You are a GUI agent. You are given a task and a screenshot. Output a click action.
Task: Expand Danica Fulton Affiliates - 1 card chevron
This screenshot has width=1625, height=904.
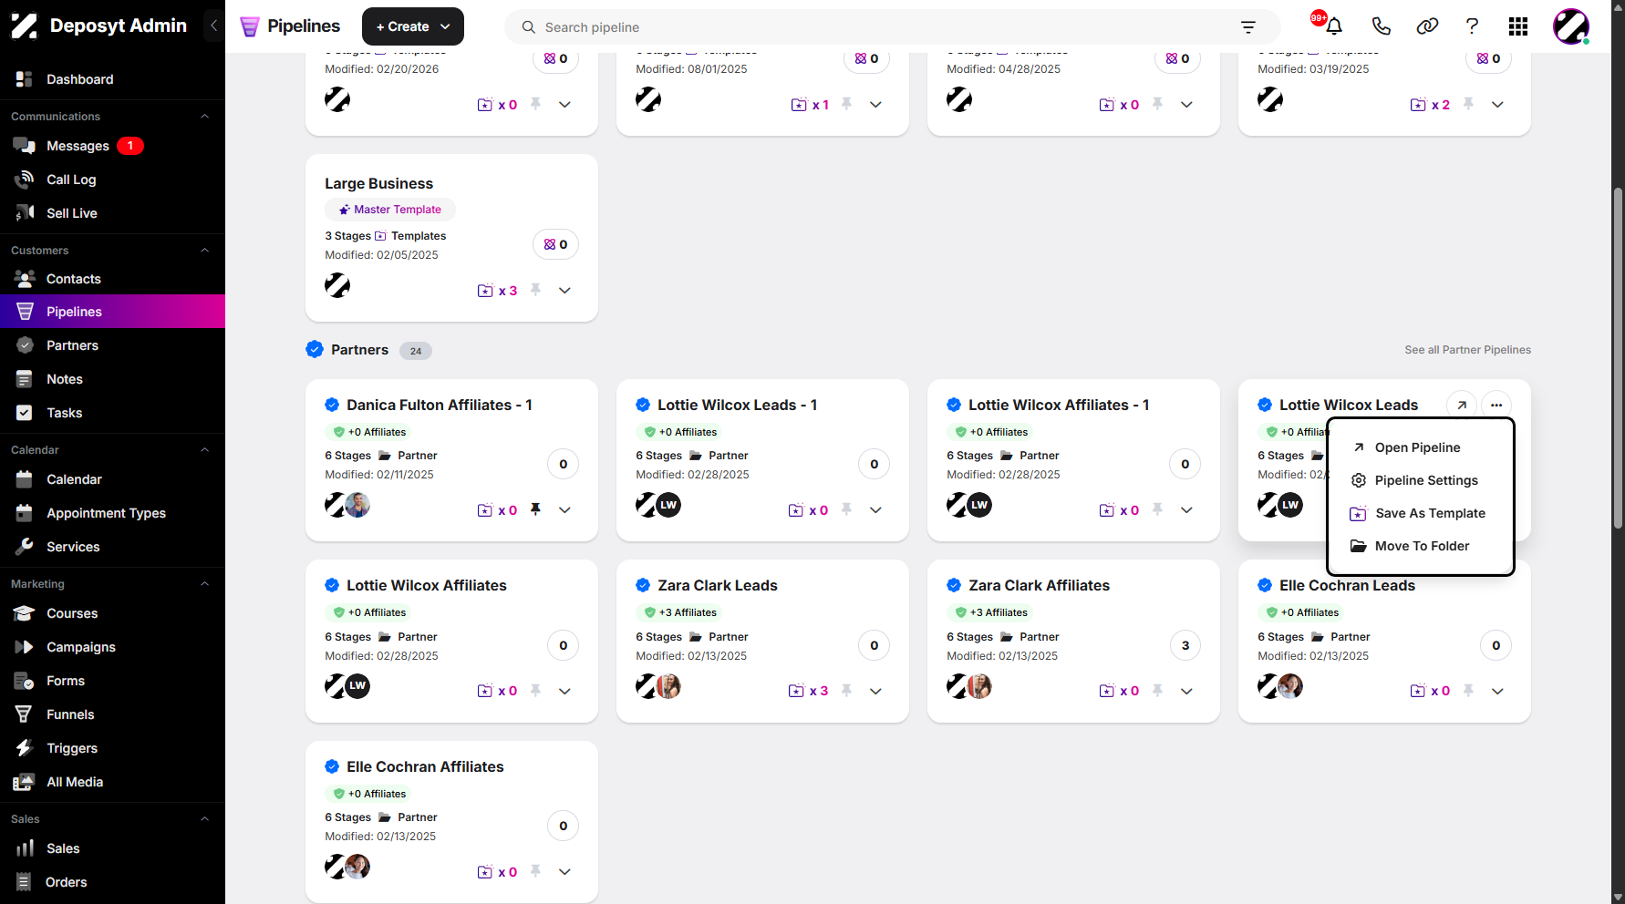[564, 510]
